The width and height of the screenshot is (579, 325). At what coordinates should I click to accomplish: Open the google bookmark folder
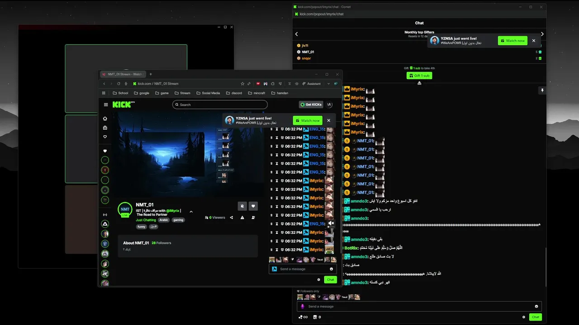click(x=141, y=93)
